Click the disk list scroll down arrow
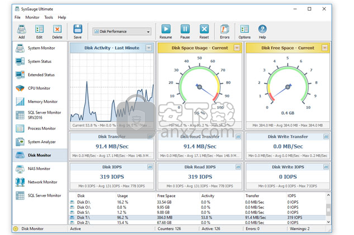Viewport: 354px width, 235px height. coord(328,222)
